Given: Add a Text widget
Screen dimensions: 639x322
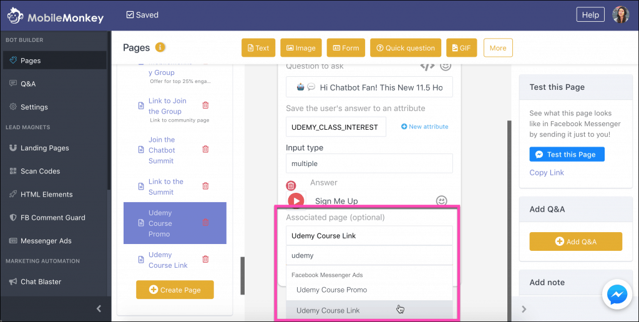Looking at the screenshot, I should (x=258, y=47).
